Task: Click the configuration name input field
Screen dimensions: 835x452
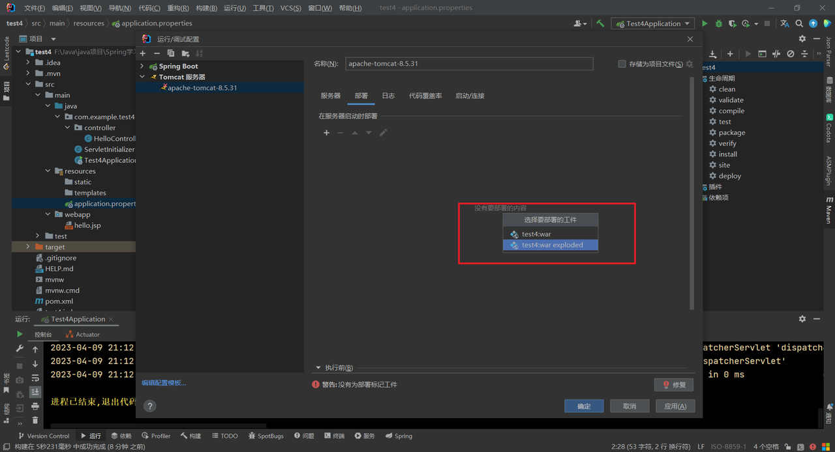Action: coord(469,64)
